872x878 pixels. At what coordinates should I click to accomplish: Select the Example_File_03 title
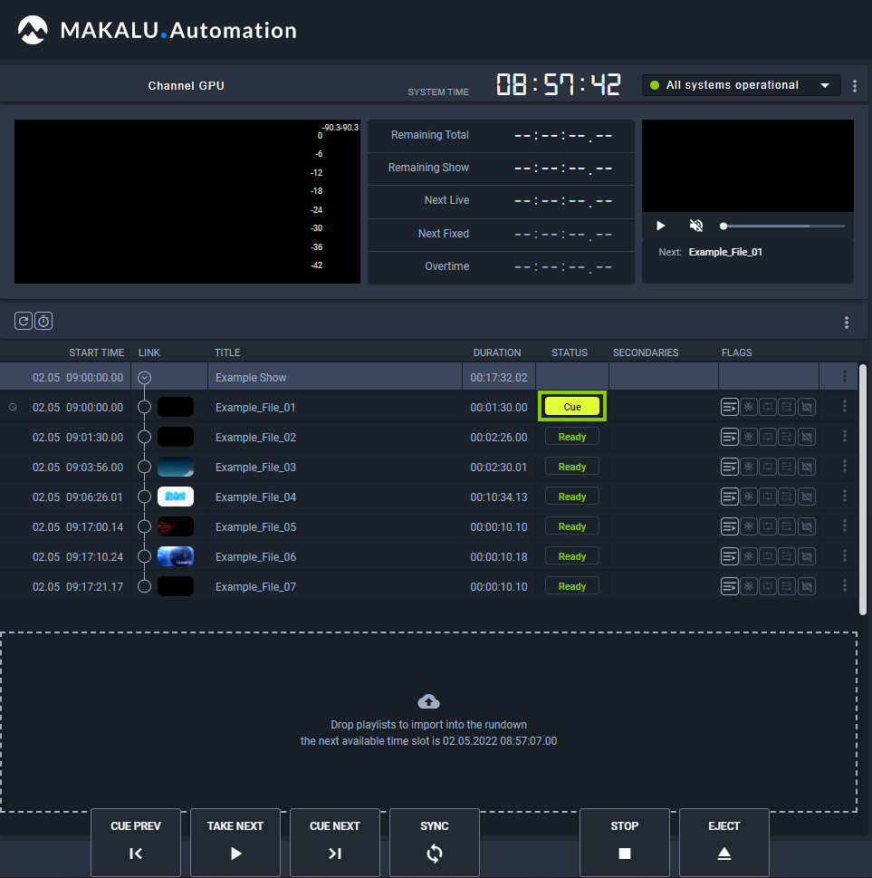pyautogui.click(x=255, y=467)
